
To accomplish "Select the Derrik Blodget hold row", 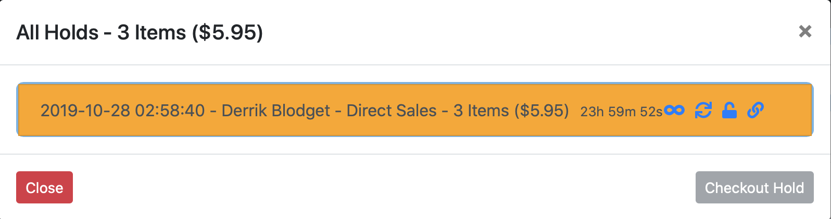I will click(x=415, y=110).
